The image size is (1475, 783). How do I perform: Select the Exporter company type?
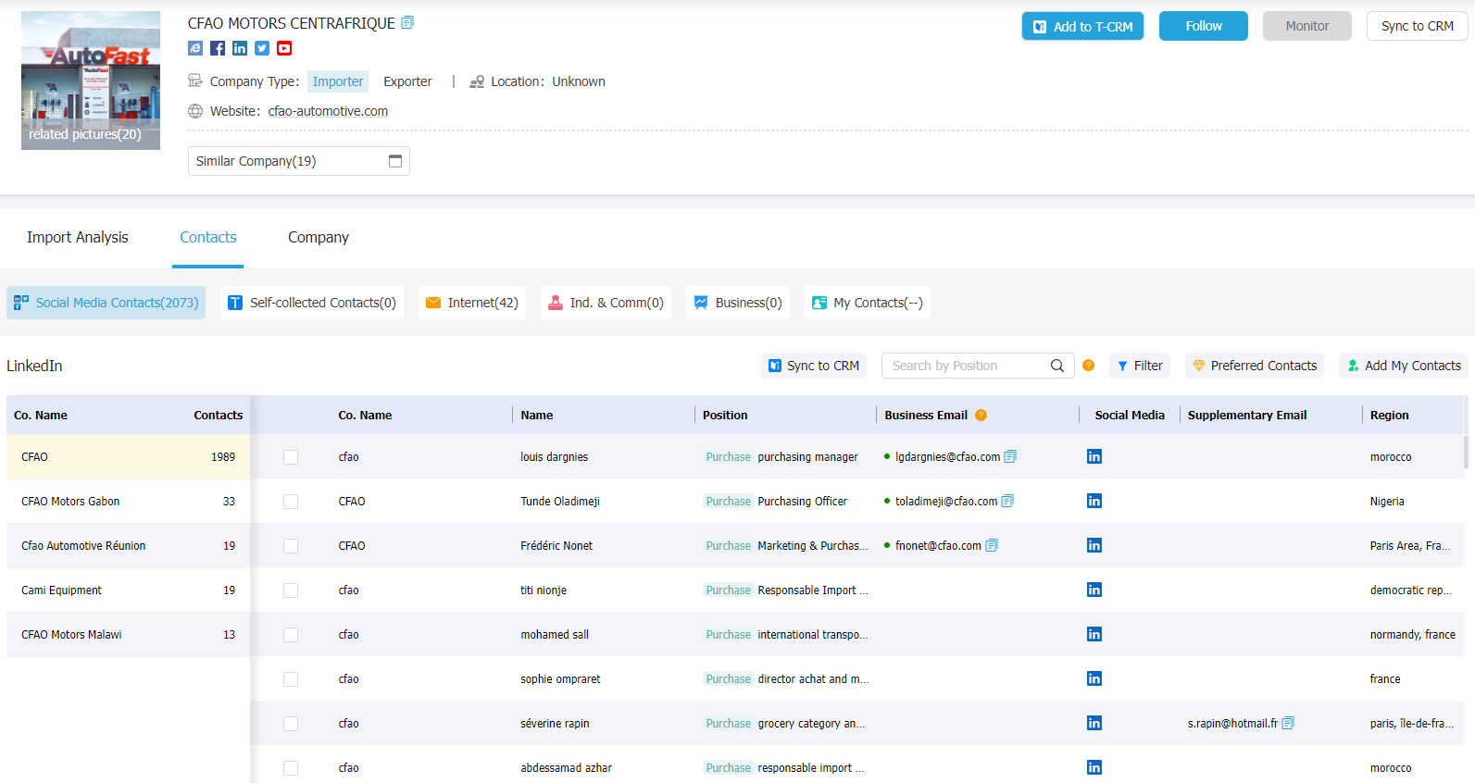click(407, 81)
